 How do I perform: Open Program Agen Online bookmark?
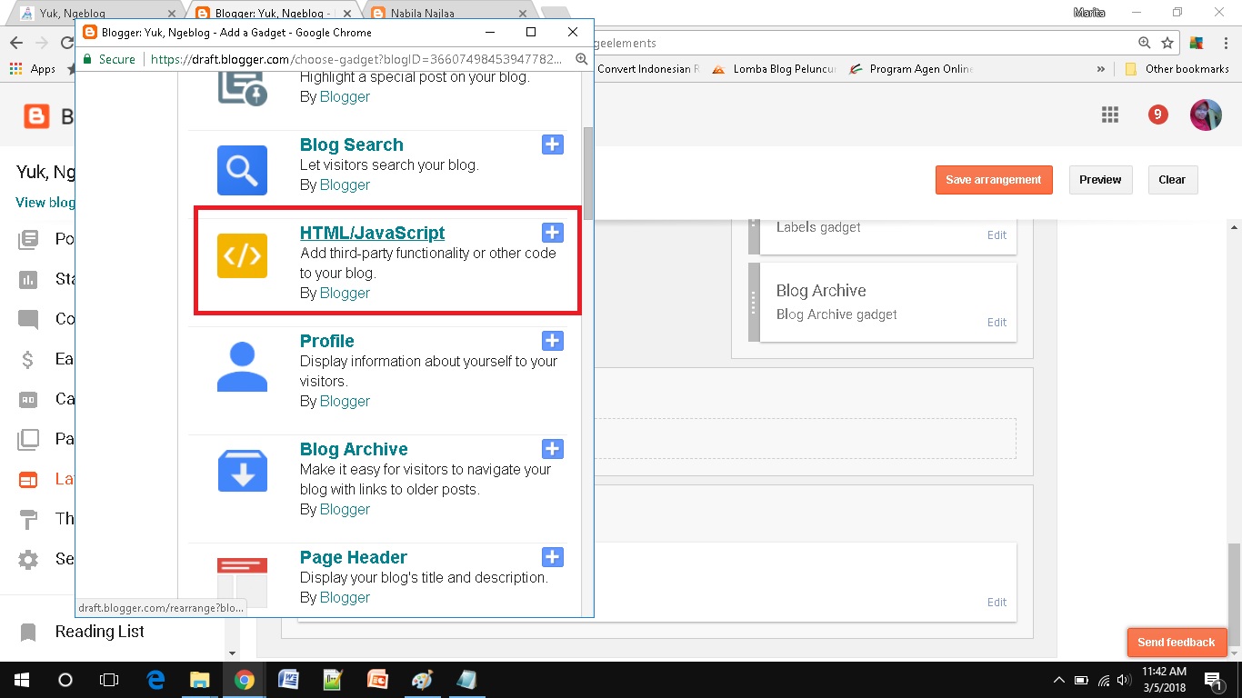click(x=910, y=69)
